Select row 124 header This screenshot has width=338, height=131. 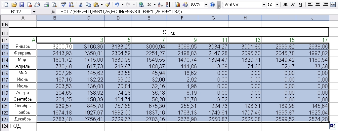tap(5, 126)
